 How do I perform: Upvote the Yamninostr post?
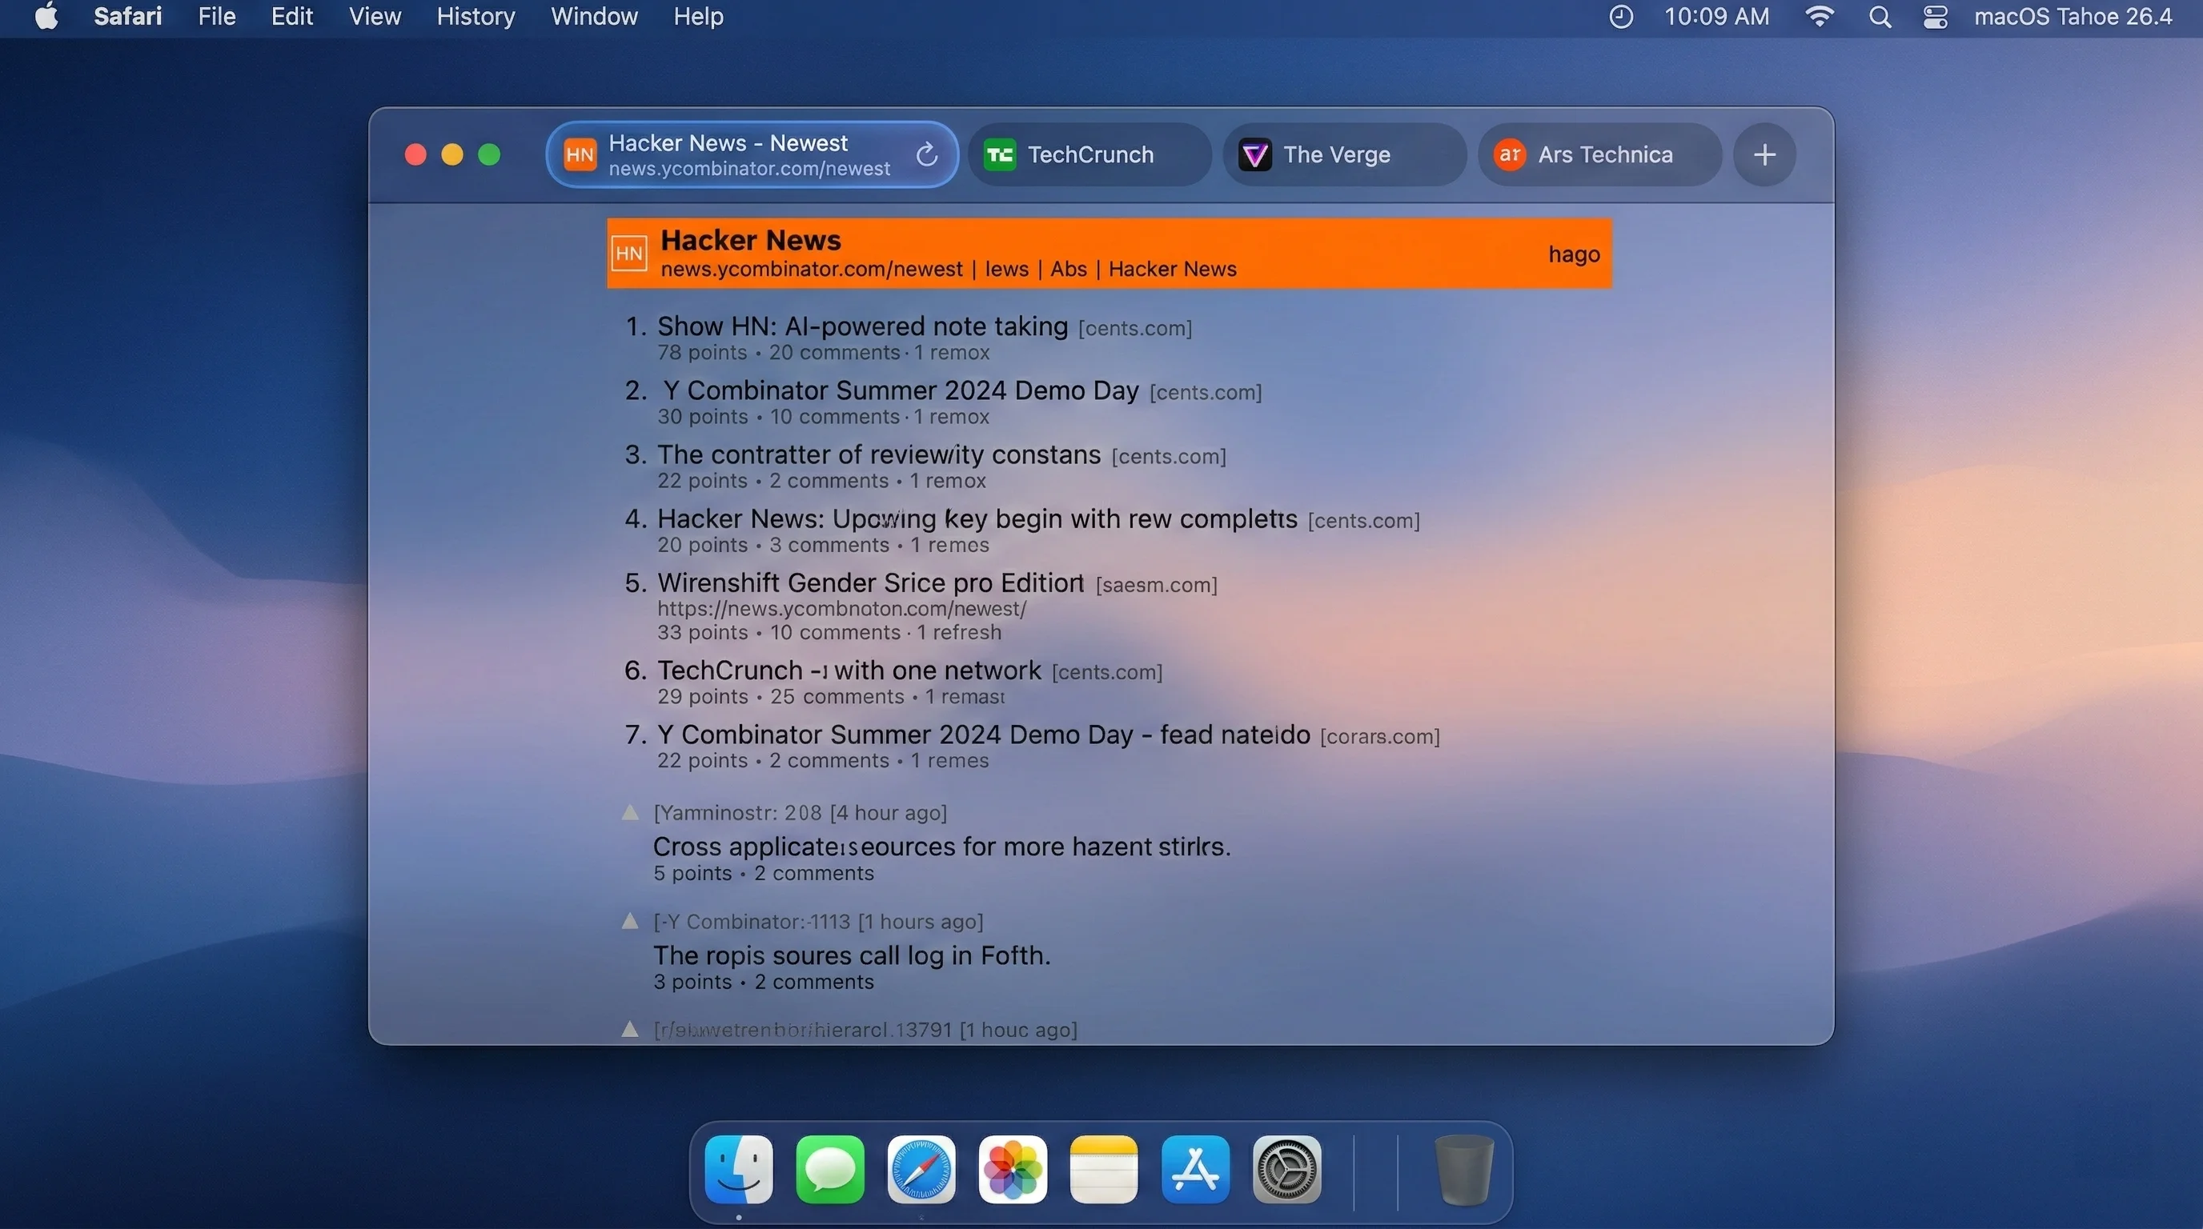pos(630,812)
